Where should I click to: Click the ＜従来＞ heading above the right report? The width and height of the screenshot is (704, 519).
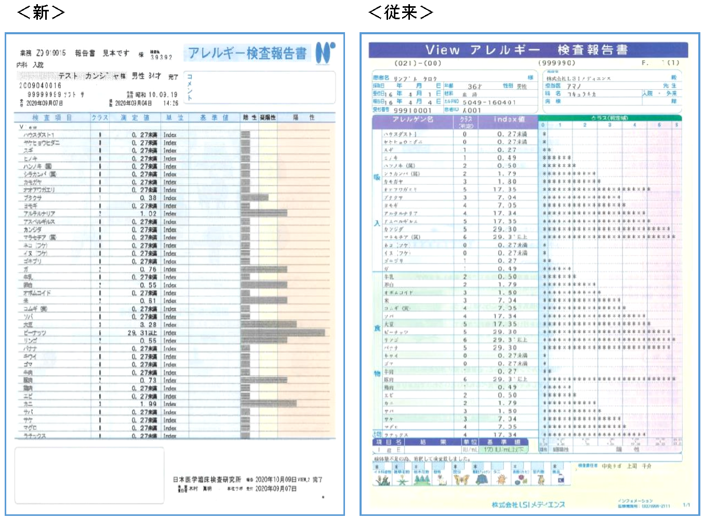(401, 11)
